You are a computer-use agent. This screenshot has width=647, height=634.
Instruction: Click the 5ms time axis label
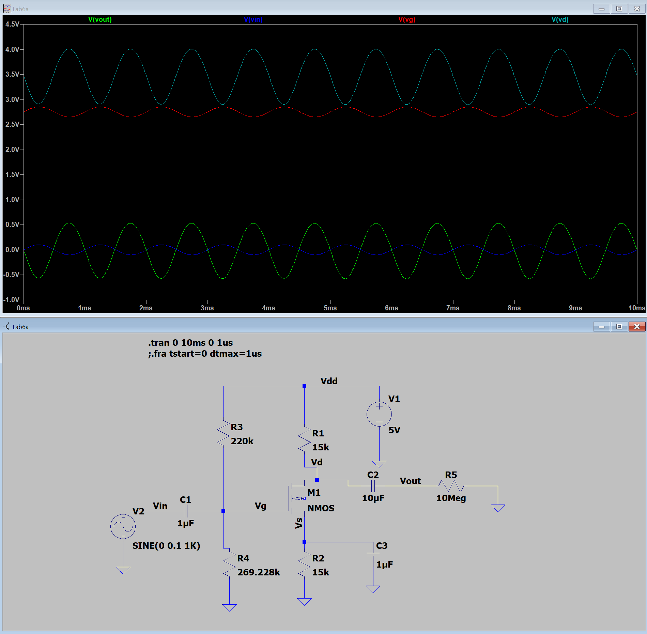[x=330, y=308]
